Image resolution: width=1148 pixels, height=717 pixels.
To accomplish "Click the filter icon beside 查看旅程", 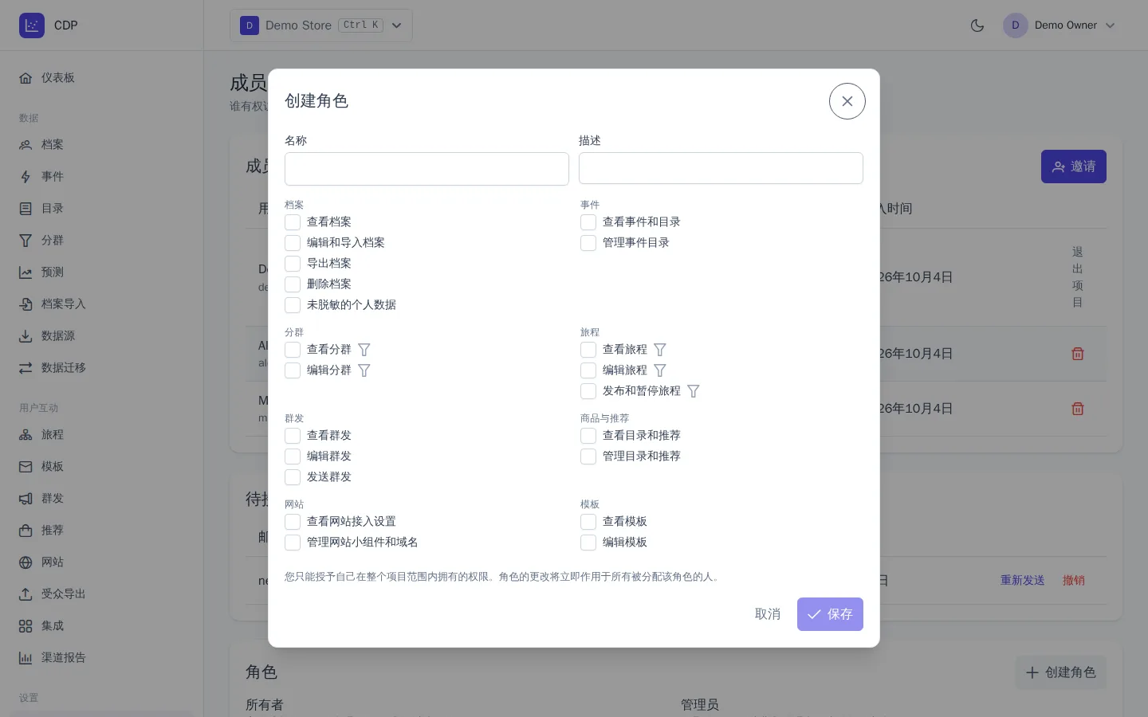I will point(660,350).
